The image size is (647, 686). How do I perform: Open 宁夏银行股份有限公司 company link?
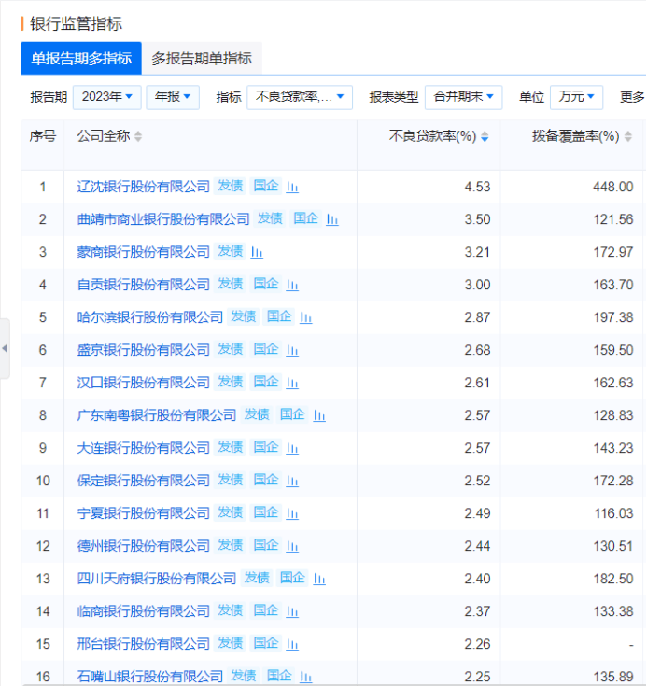(144, 513)
